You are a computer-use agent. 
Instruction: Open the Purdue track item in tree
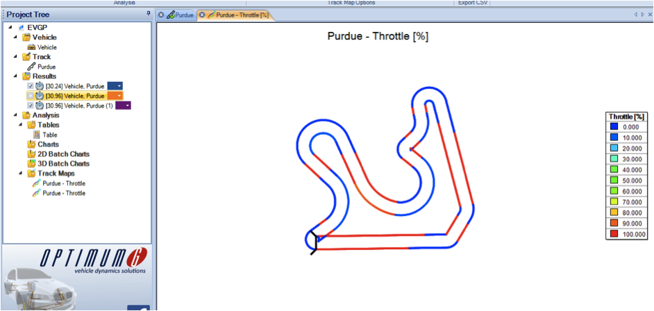click(x=46, y=67)
